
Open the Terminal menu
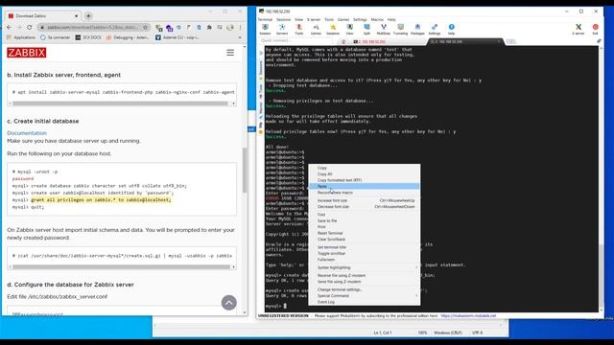[x=265, y=19]
